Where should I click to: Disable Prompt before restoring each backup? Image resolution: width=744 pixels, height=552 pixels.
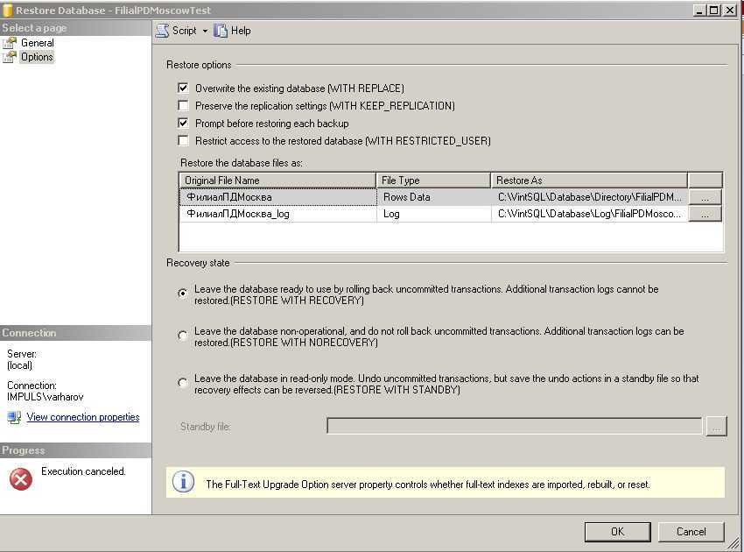tap(183, 124)
